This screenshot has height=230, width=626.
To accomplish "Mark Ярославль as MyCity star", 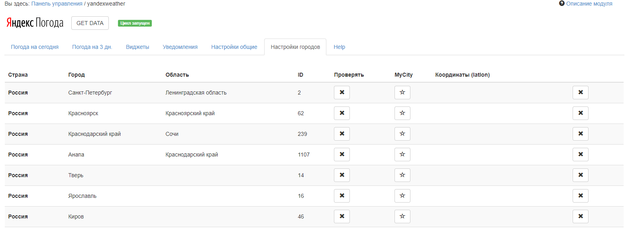I will [402, 196].
